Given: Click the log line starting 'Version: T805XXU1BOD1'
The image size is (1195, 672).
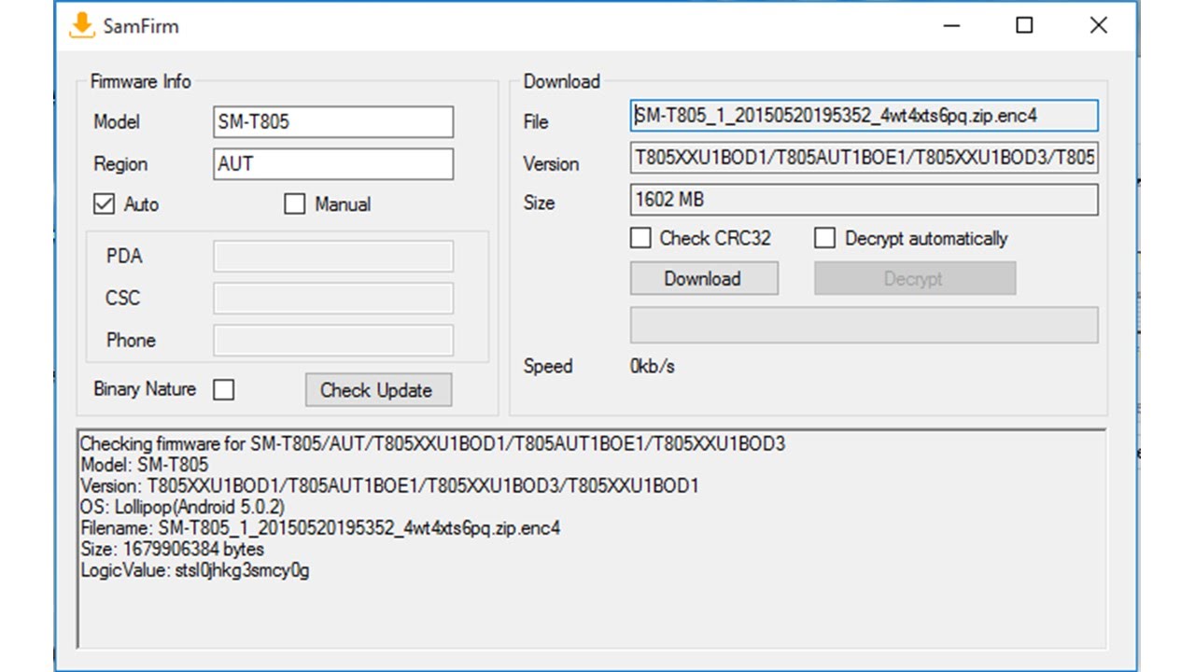Looking at the screenshot, I should coord(389,486).
